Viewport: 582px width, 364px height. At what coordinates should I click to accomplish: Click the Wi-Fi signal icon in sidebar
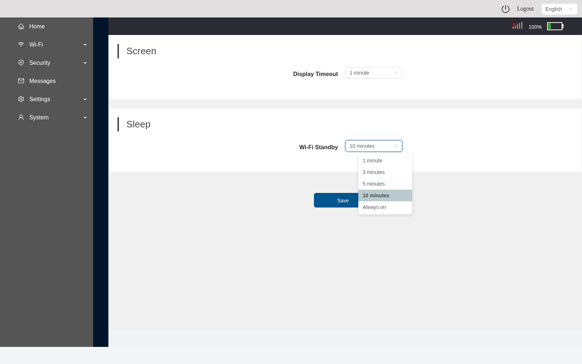pos(21,44)
